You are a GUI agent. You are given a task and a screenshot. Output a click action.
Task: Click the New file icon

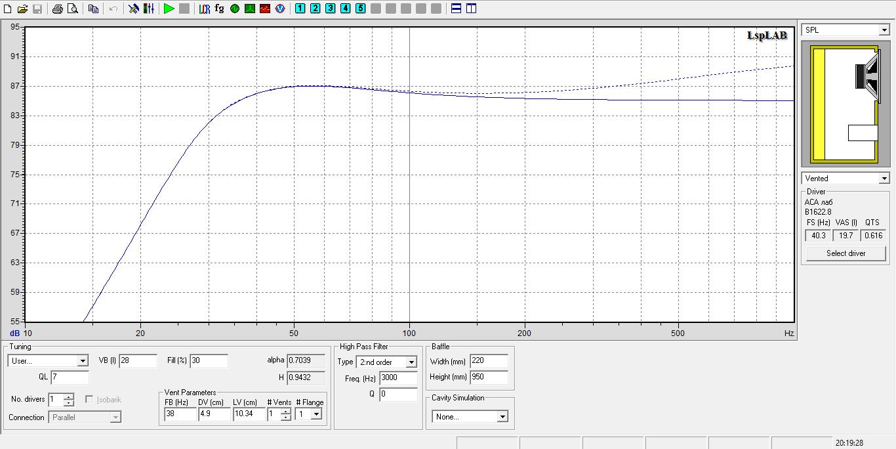click(x=8, y=9)
